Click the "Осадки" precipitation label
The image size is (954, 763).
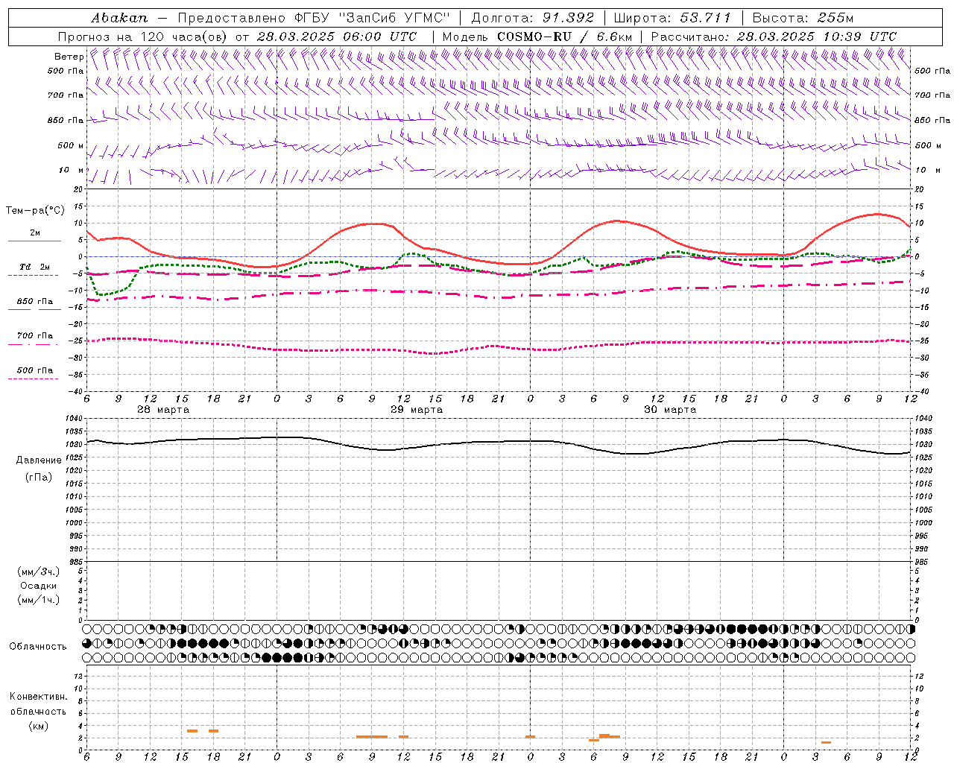39,586
